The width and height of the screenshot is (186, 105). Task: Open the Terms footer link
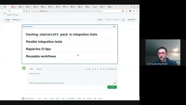[x=40, y=99]
